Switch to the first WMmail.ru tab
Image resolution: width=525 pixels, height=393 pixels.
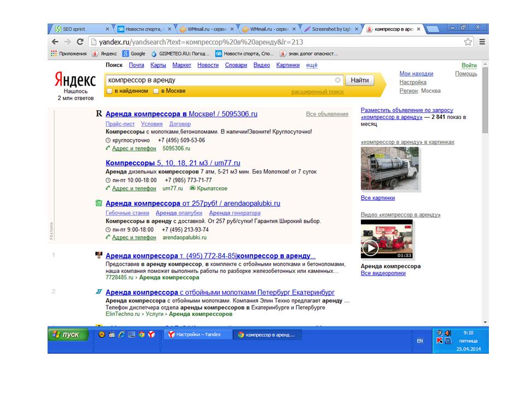207,29
